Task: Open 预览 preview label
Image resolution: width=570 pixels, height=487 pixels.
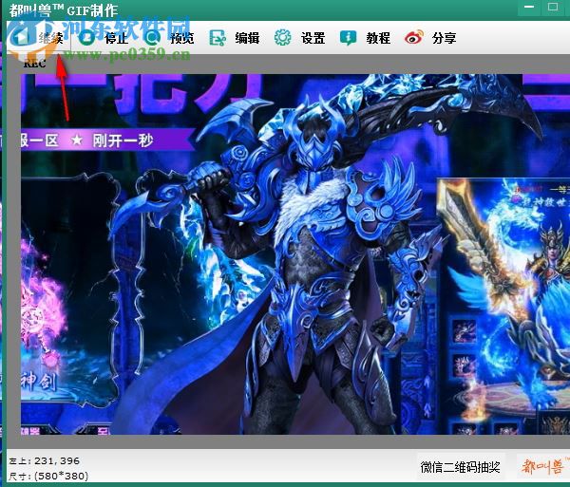Action: pos(182,38)
